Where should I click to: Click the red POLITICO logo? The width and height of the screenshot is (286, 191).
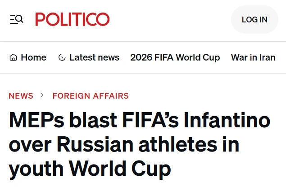73,19
